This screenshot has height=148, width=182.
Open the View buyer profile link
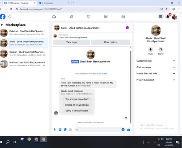coord(100,74)
